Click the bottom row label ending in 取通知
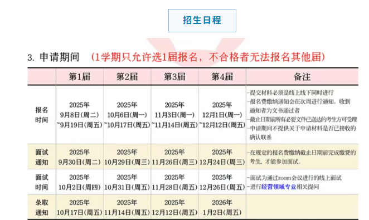 tap(42, 208)
